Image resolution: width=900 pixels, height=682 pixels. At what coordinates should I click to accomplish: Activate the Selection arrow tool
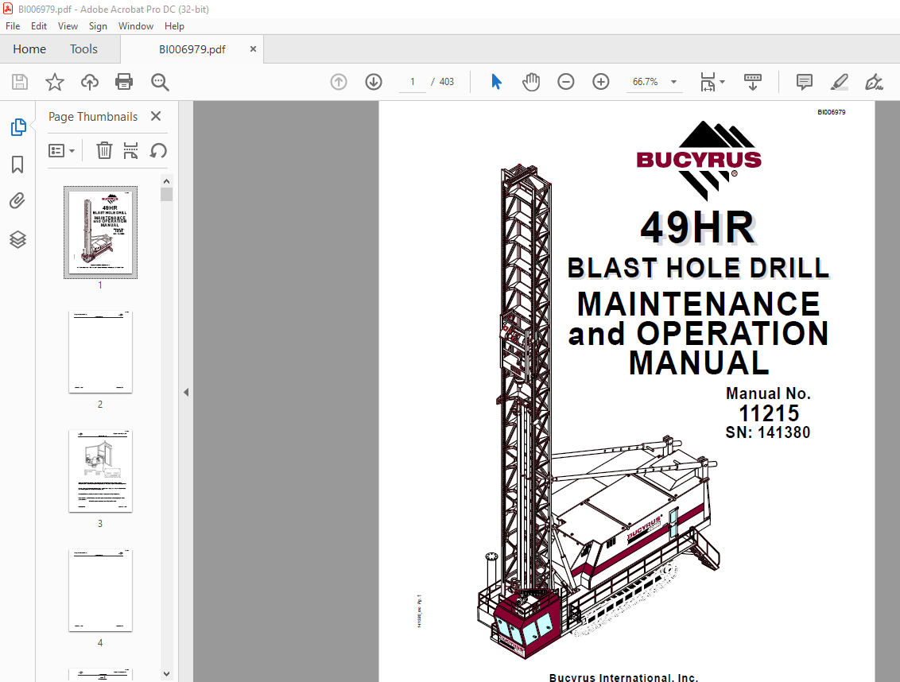click(x=496, y=82)
